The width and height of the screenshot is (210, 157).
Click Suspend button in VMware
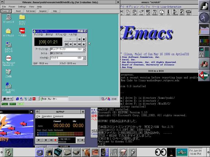coord(43,11)
